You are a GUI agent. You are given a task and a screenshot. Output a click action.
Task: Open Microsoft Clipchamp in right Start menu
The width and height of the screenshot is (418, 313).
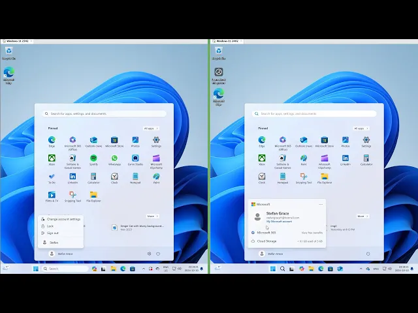[325, 162]
